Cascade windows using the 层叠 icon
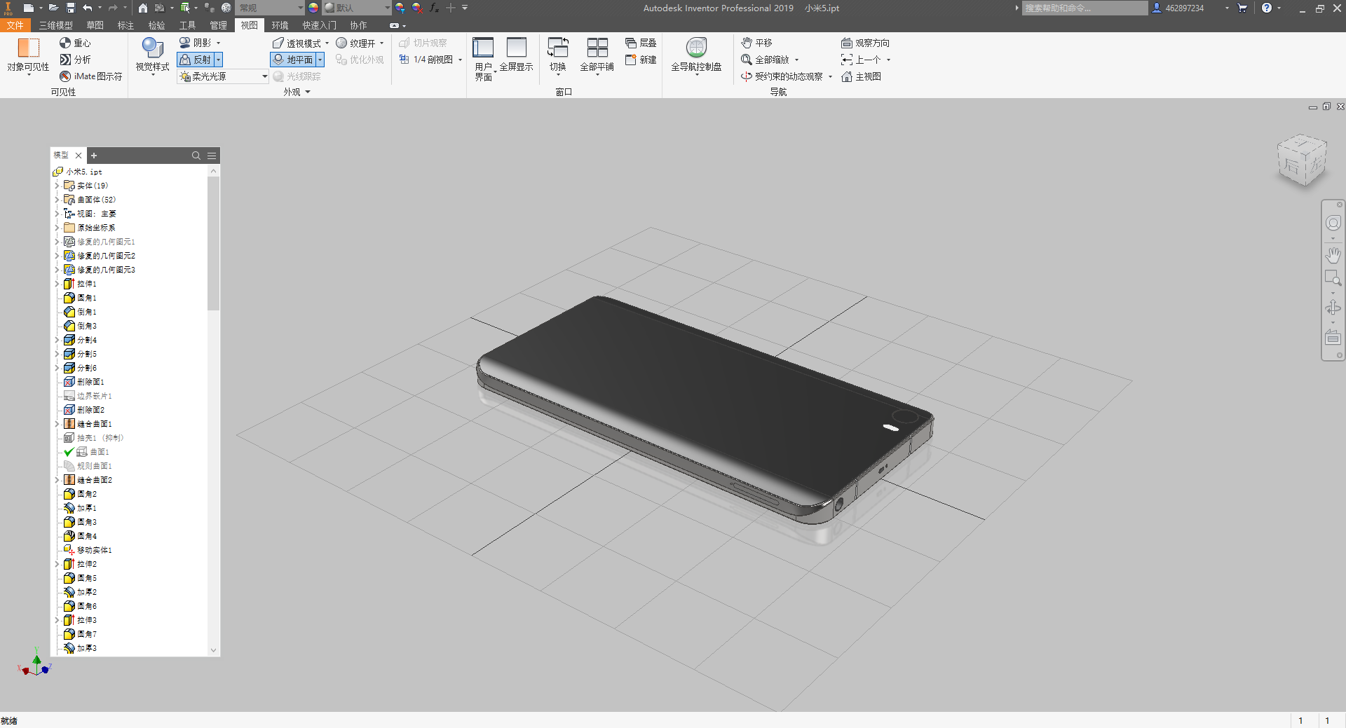Screen dimensions: 1346x728 (x=639, y=42)
